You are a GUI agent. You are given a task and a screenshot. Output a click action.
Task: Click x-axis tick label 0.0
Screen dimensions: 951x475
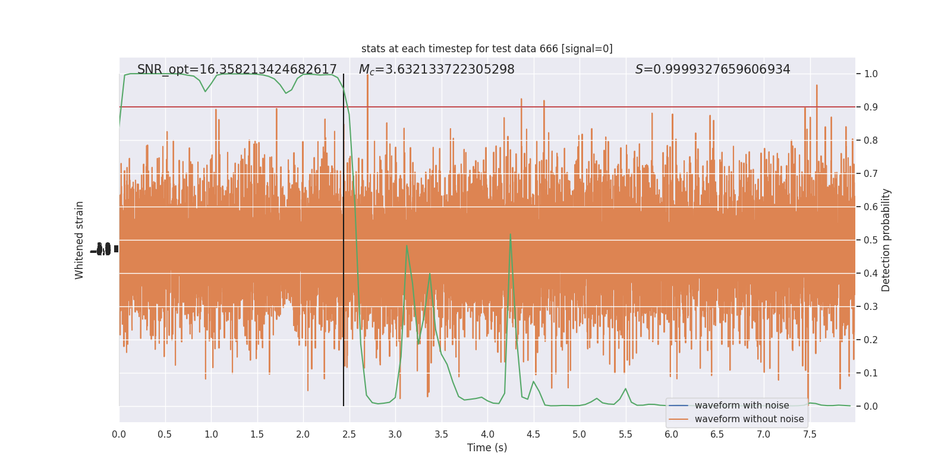tap(119, 435)
